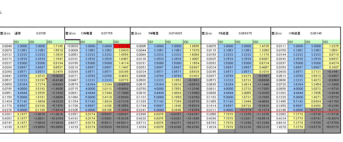The height and width of the screenshot is (142, 343).
Task: Select cell 0.0005
Action: click(139, 46)
